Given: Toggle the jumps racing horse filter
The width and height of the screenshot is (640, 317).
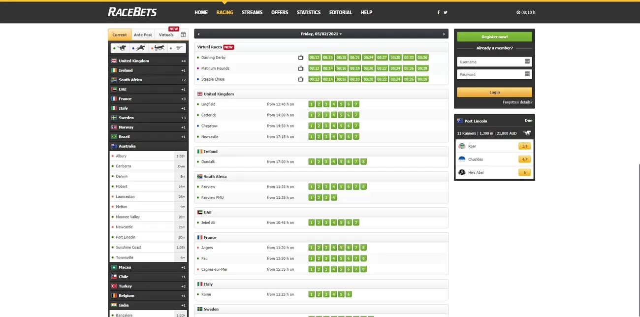Looking at the screenshot, I should pyautogui.click(x=139, y=48).
